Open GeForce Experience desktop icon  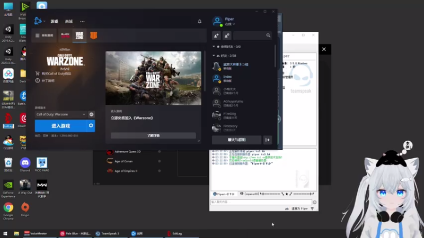click(8, 189)
